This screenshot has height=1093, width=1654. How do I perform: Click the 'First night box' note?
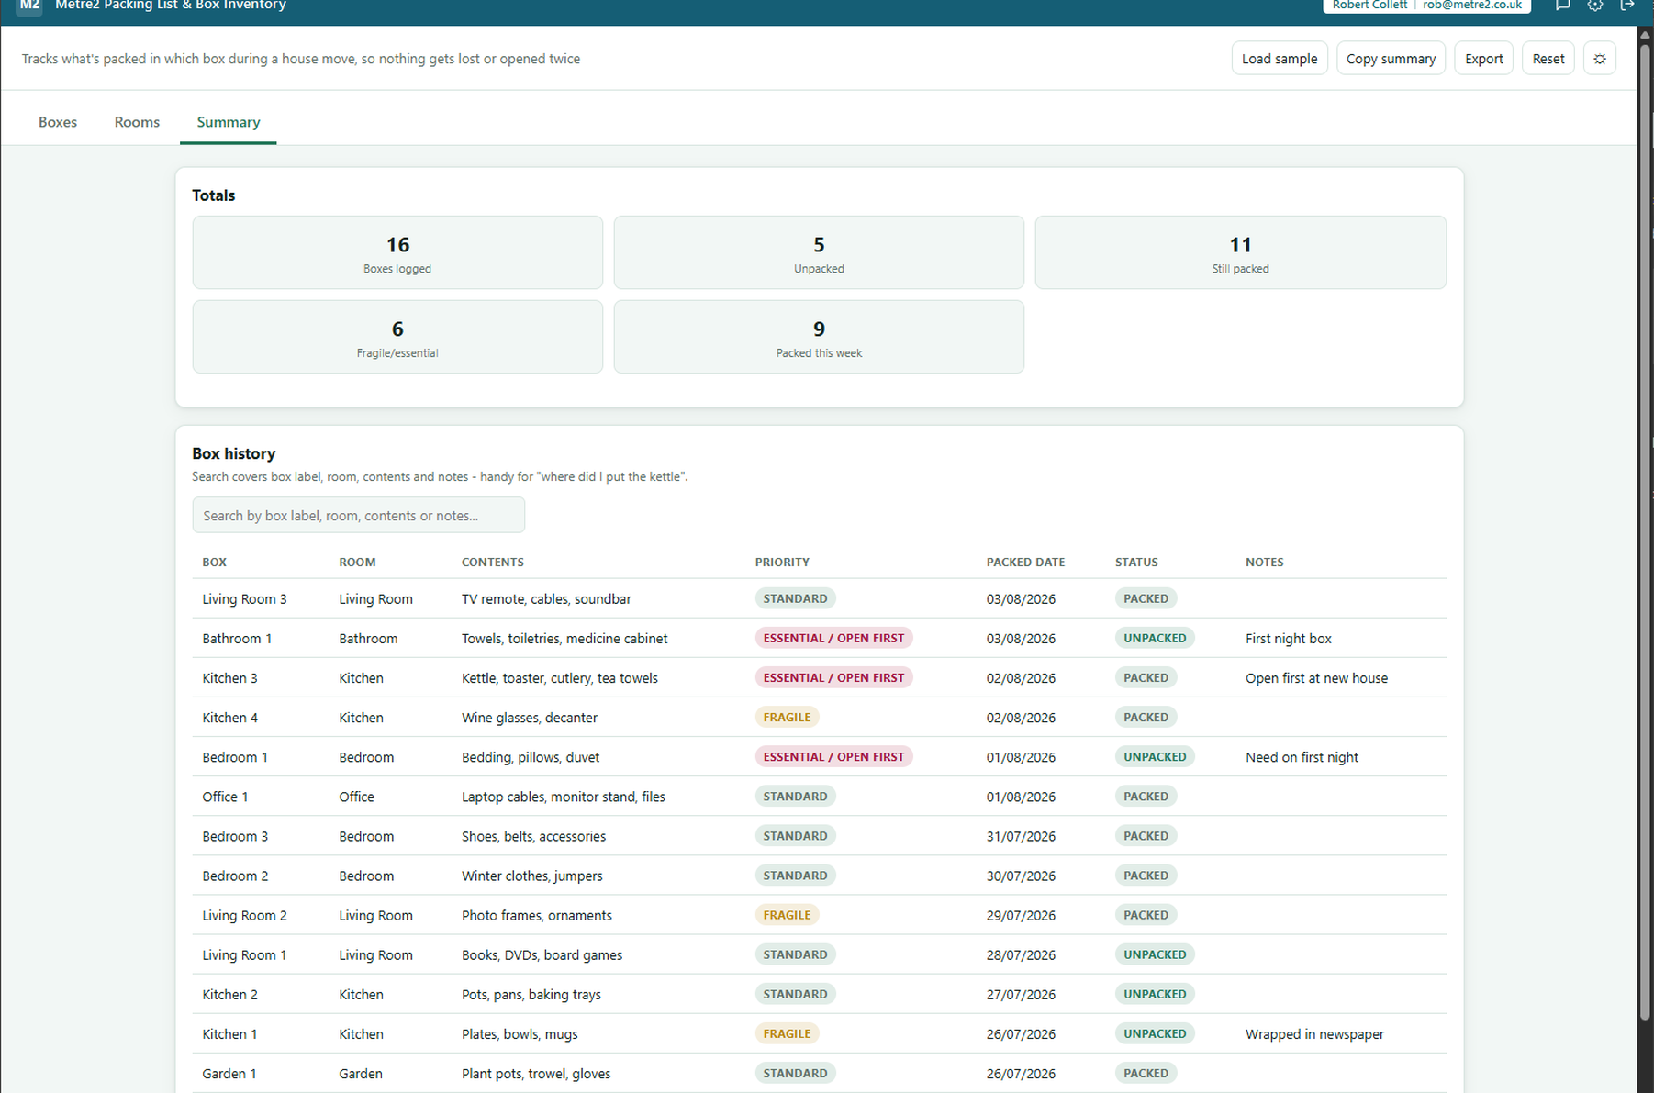tap(1288, 639)
